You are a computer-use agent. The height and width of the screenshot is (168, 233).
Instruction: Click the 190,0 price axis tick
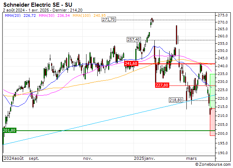pyautogui.click(x=223, y=153)
